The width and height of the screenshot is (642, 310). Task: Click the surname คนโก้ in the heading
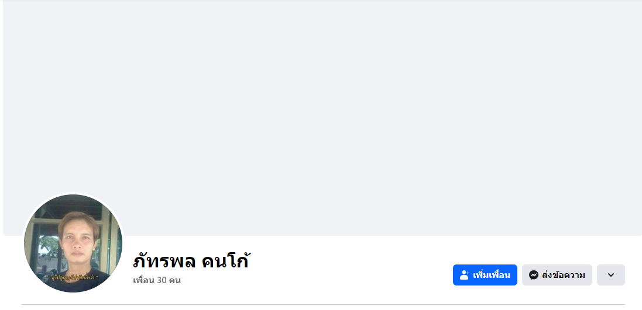(225, 260)
